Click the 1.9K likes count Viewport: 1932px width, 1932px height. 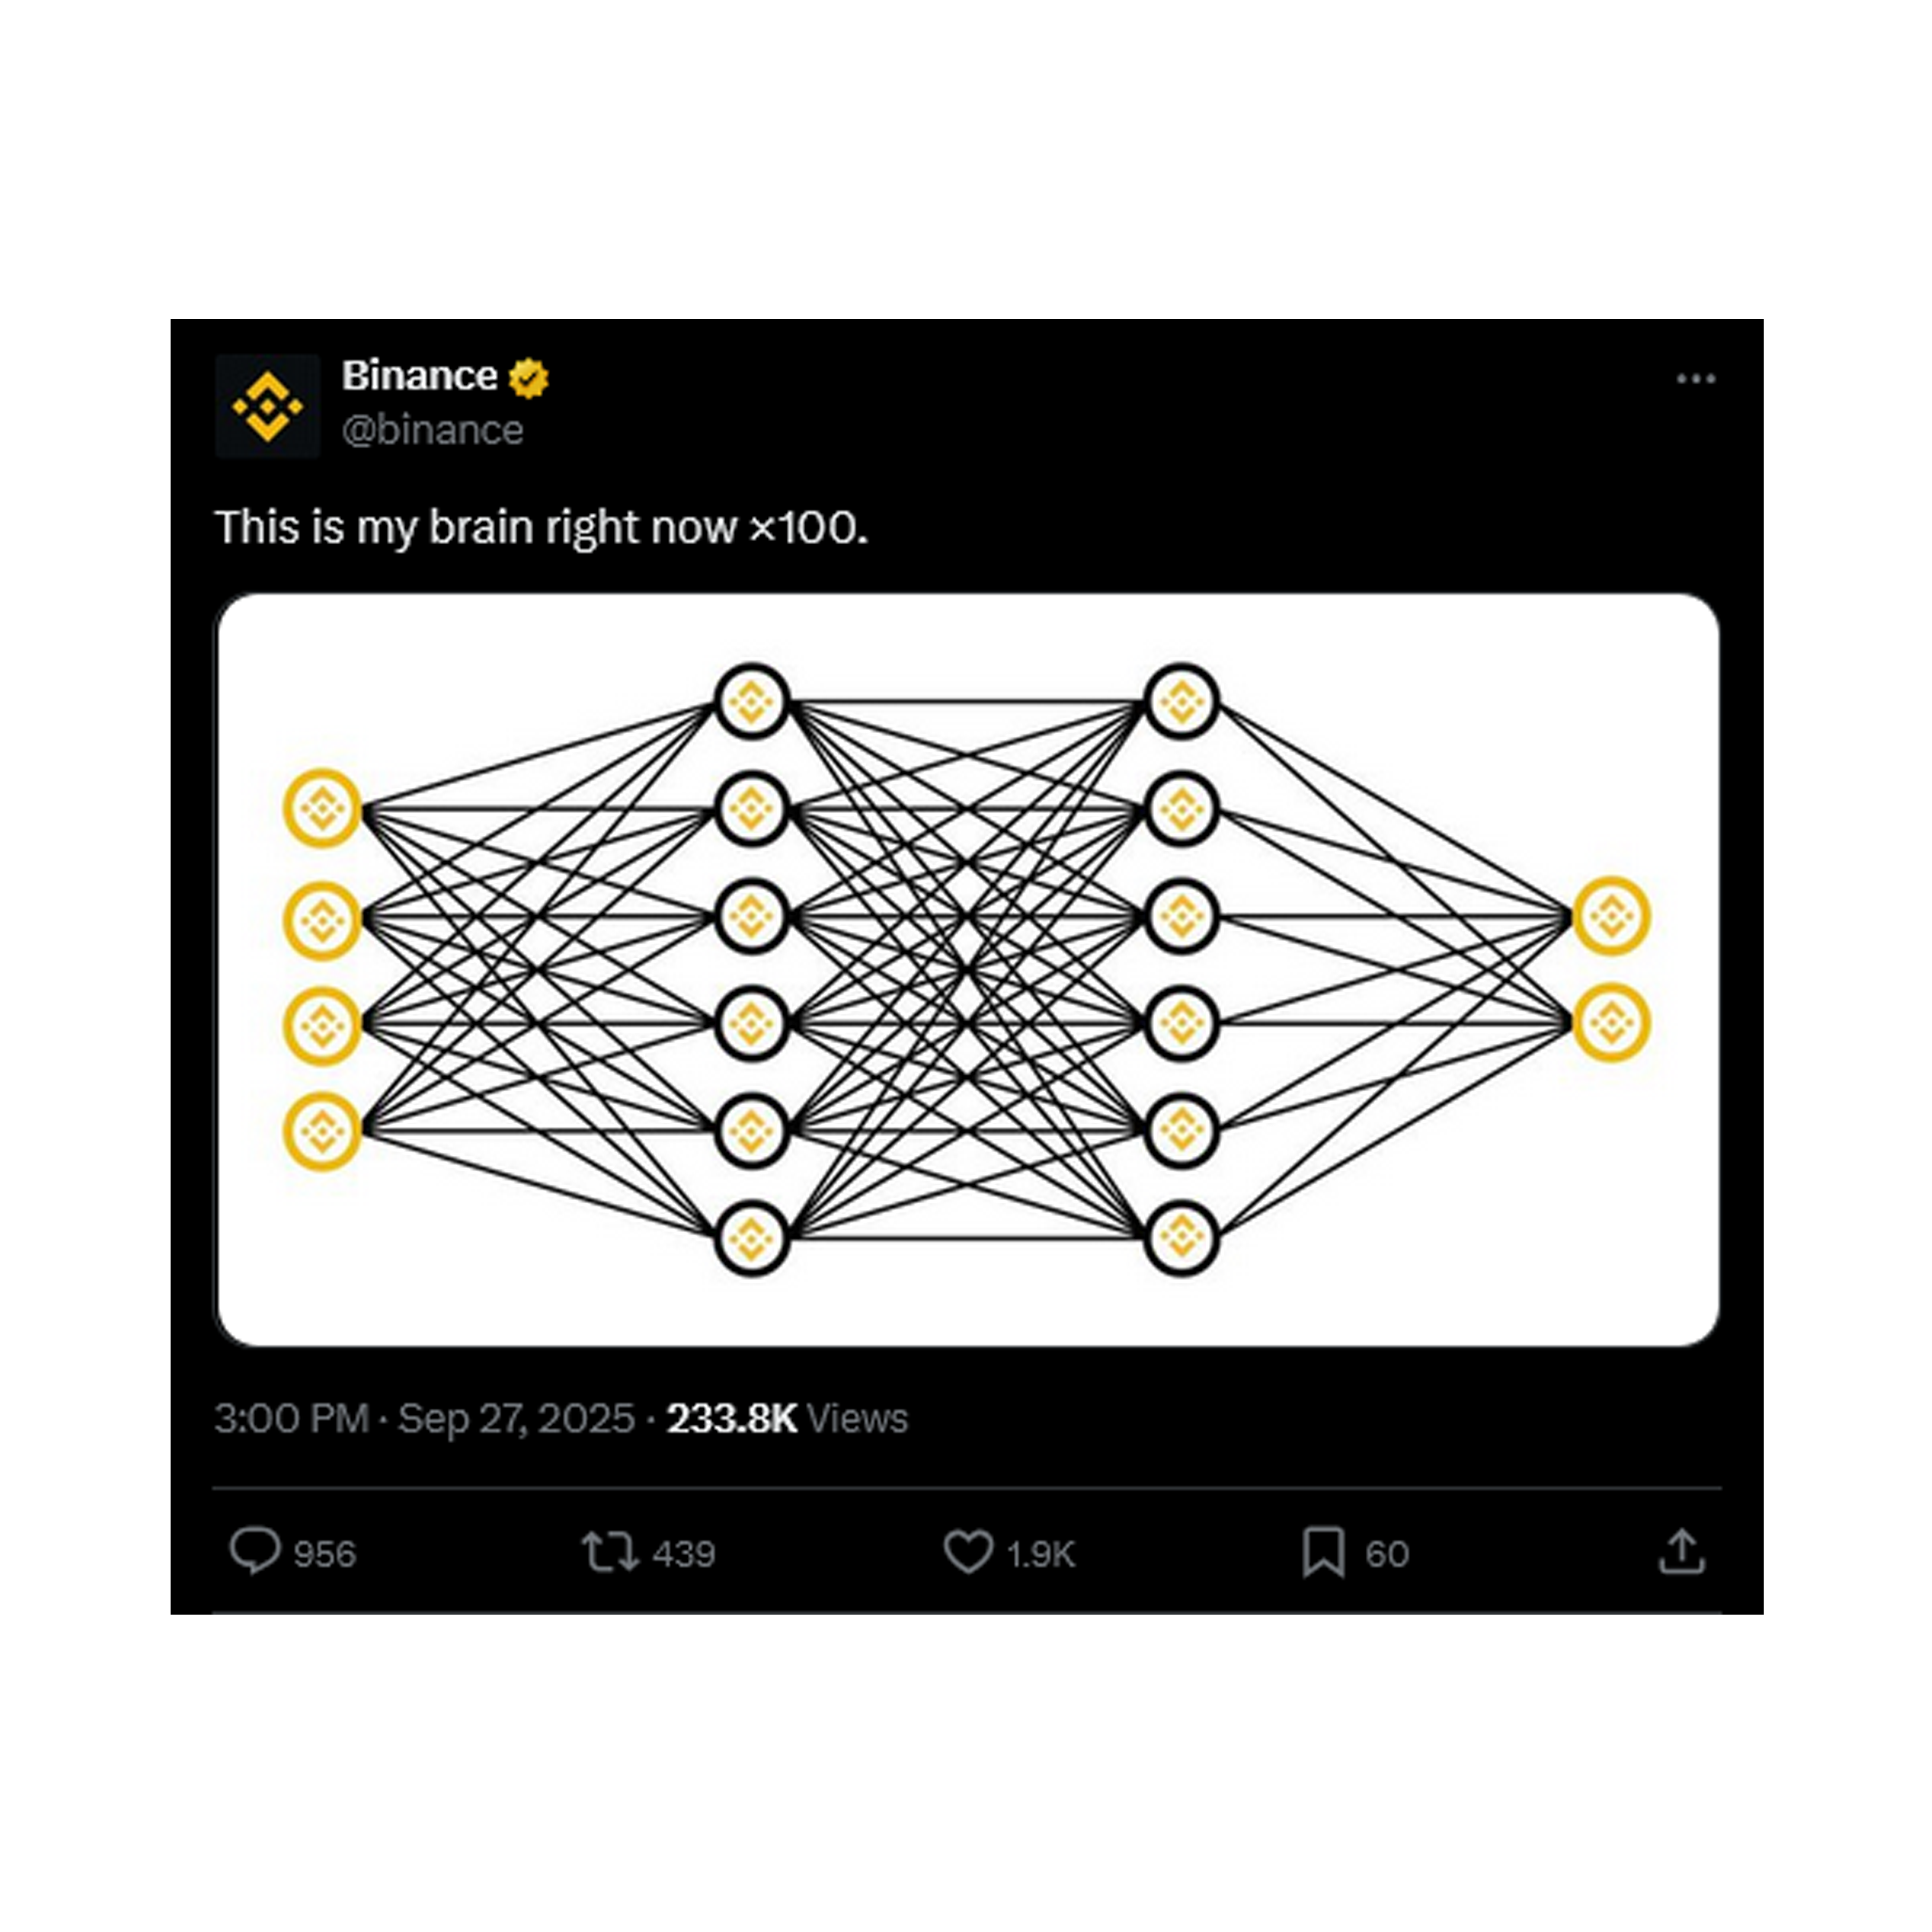(1041, 1554)
